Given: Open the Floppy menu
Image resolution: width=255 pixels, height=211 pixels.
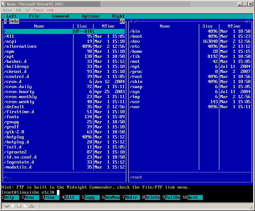Looking at the screenshot, I should tap(38, 10).
